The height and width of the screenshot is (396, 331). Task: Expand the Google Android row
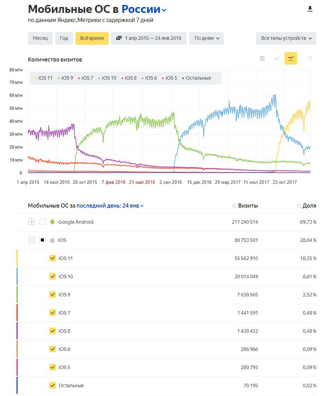tap(31, 222)
